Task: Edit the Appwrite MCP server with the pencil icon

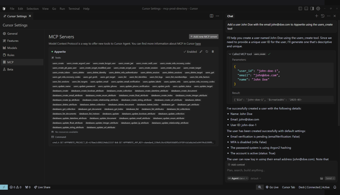Action: (201, 52)
